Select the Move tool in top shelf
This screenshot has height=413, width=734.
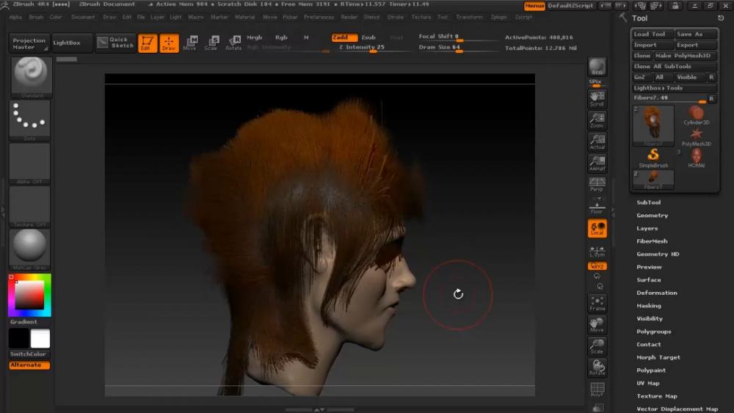pos(190,43)
